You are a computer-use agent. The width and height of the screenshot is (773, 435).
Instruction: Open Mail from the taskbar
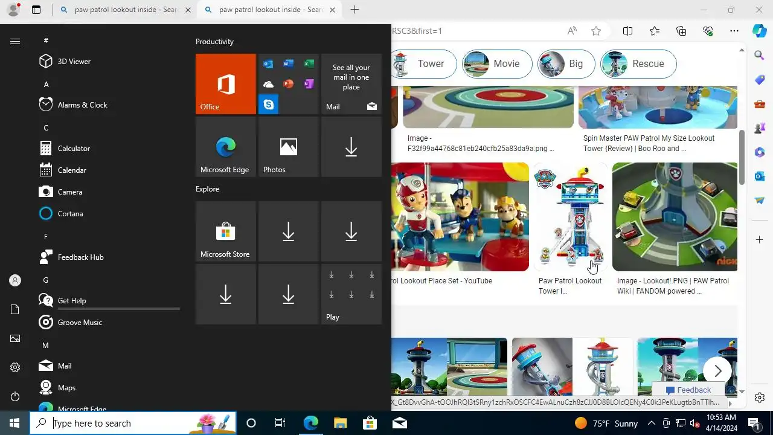point(399,423)
